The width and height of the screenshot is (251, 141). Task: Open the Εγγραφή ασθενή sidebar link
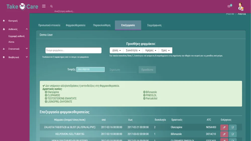point(16,36)
